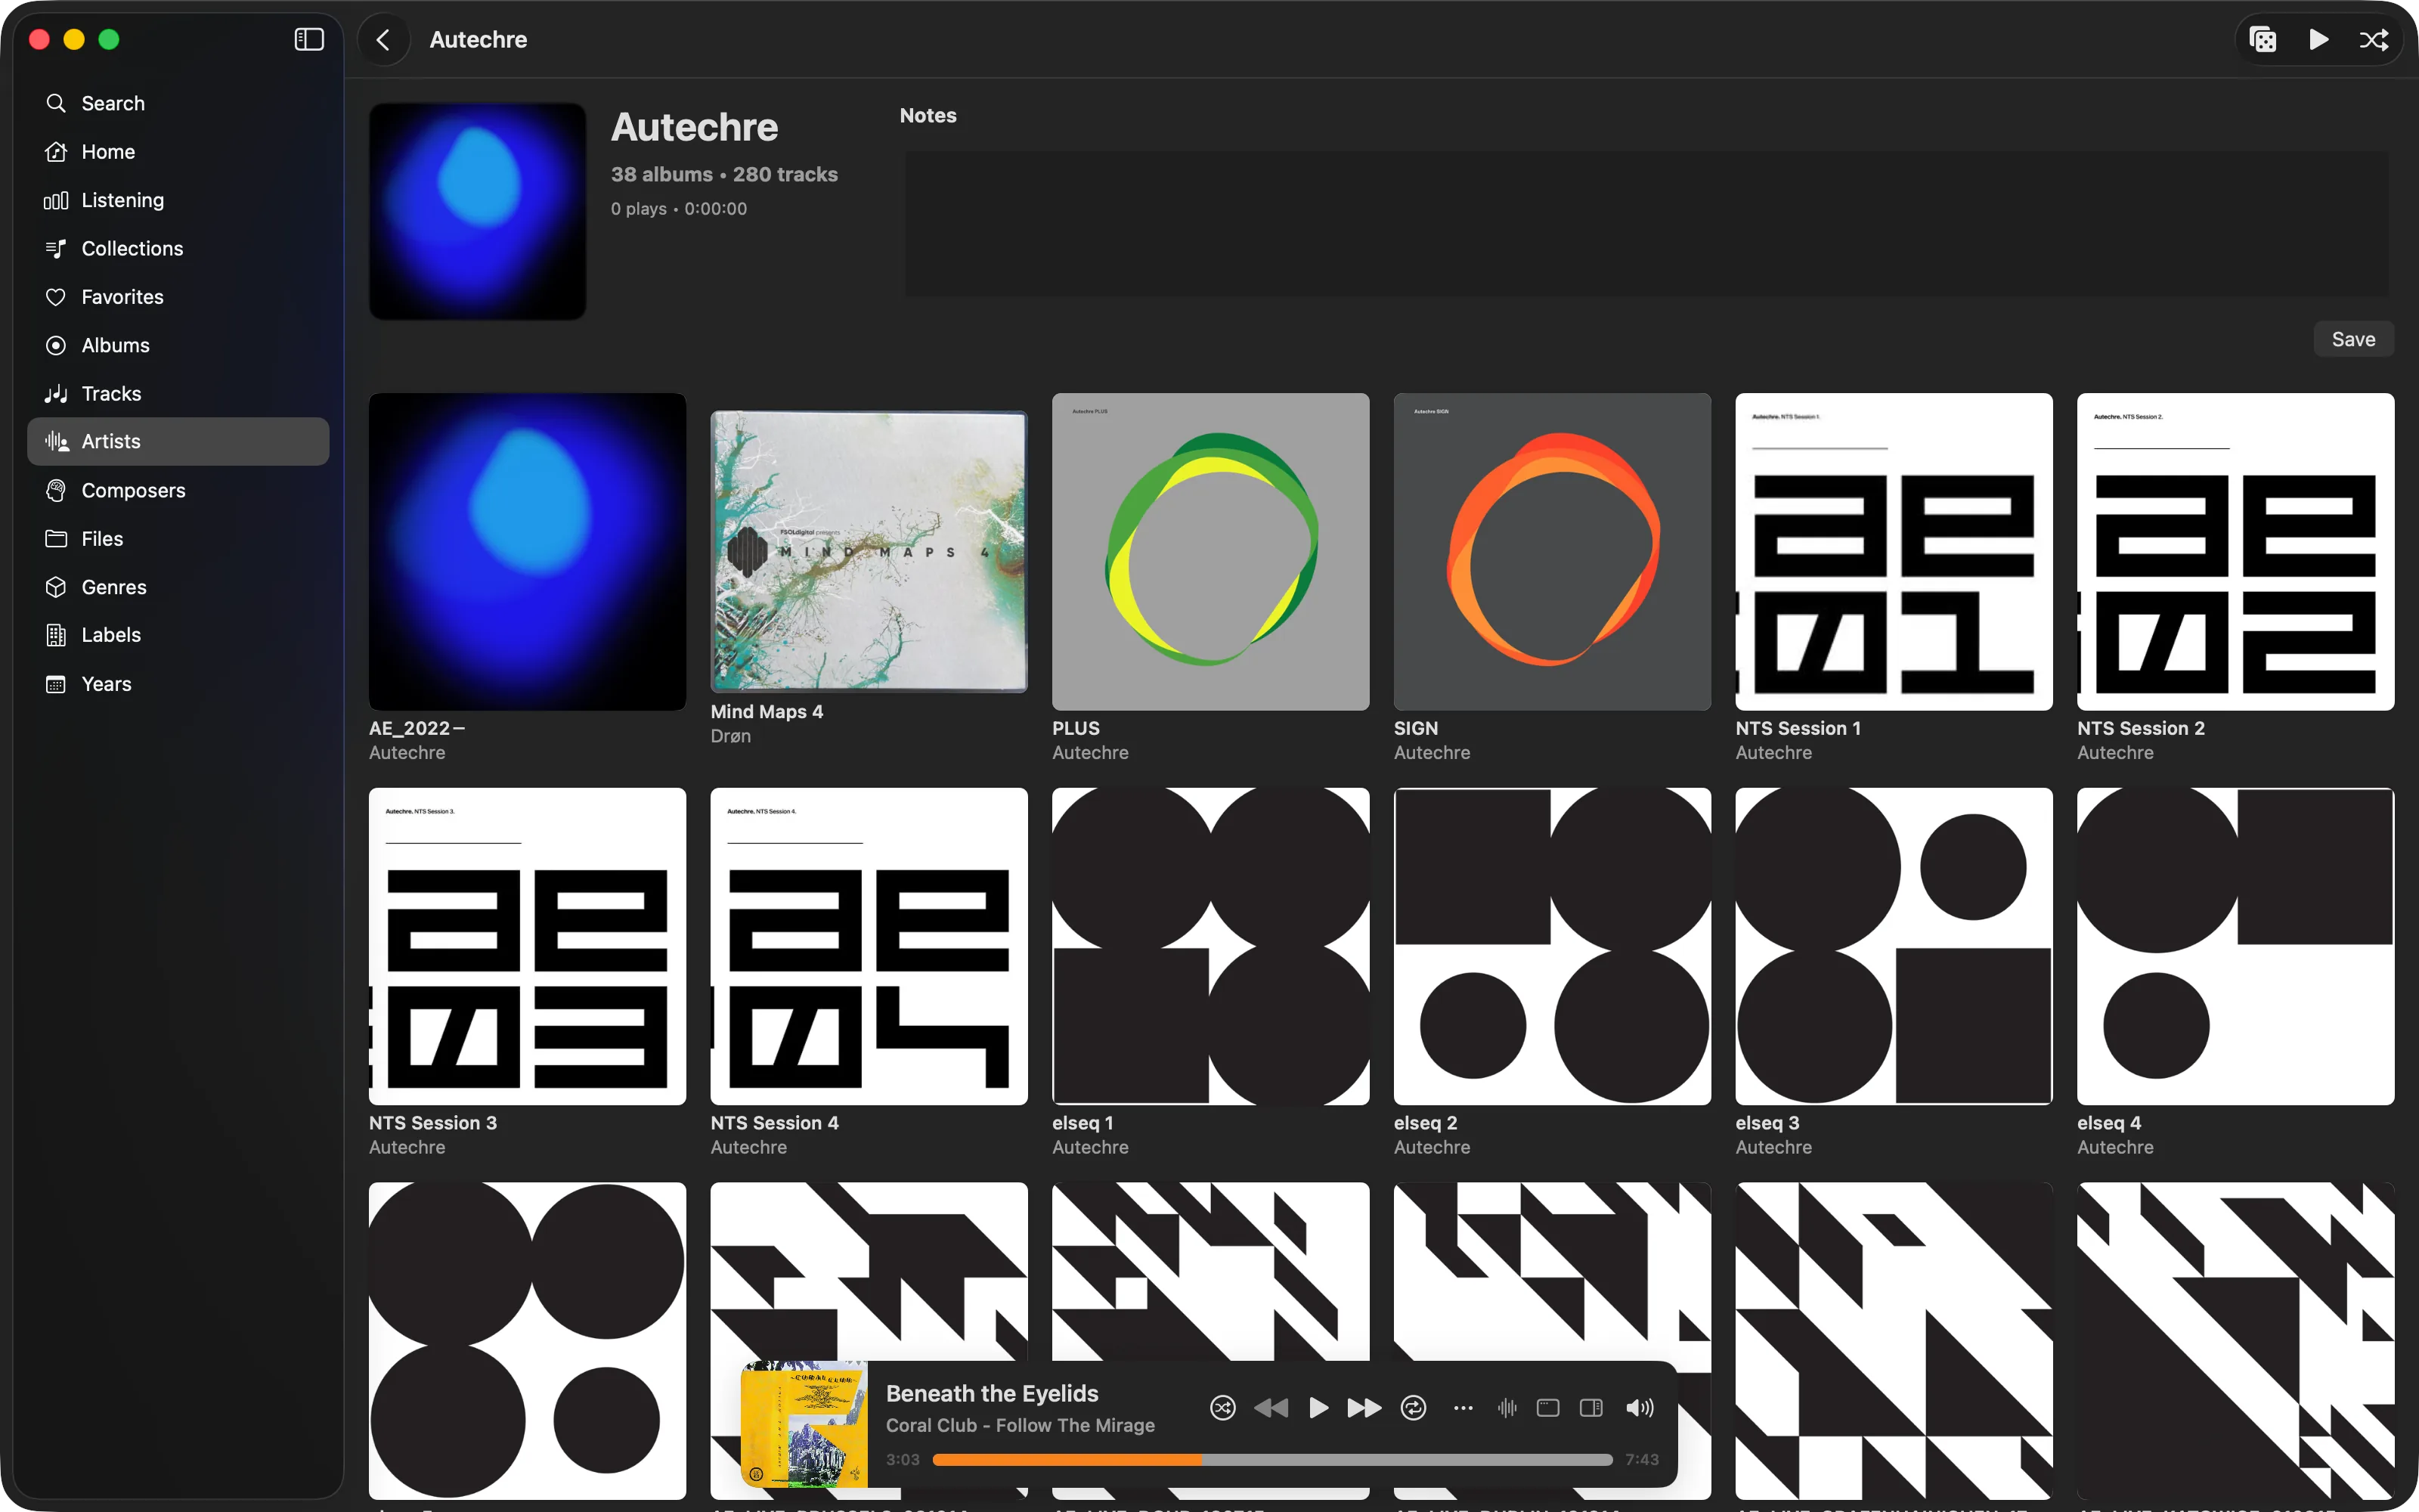Shuffle Autechre tracks from the top bar
Screen dimensions: 2419x1512
[2373, 39]
